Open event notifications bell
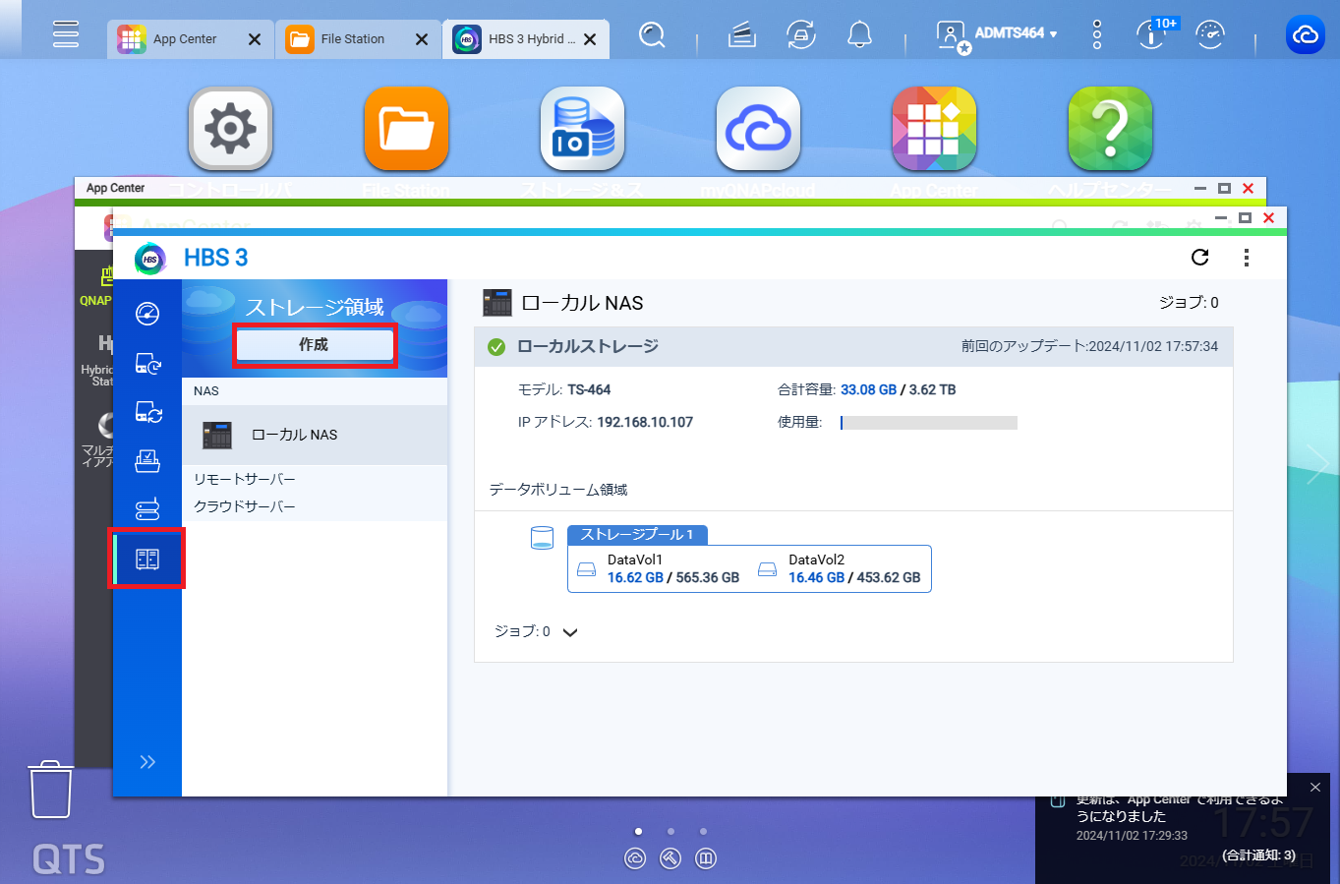This screenshot has height=884, width=1340. click(x=860, y=35)
